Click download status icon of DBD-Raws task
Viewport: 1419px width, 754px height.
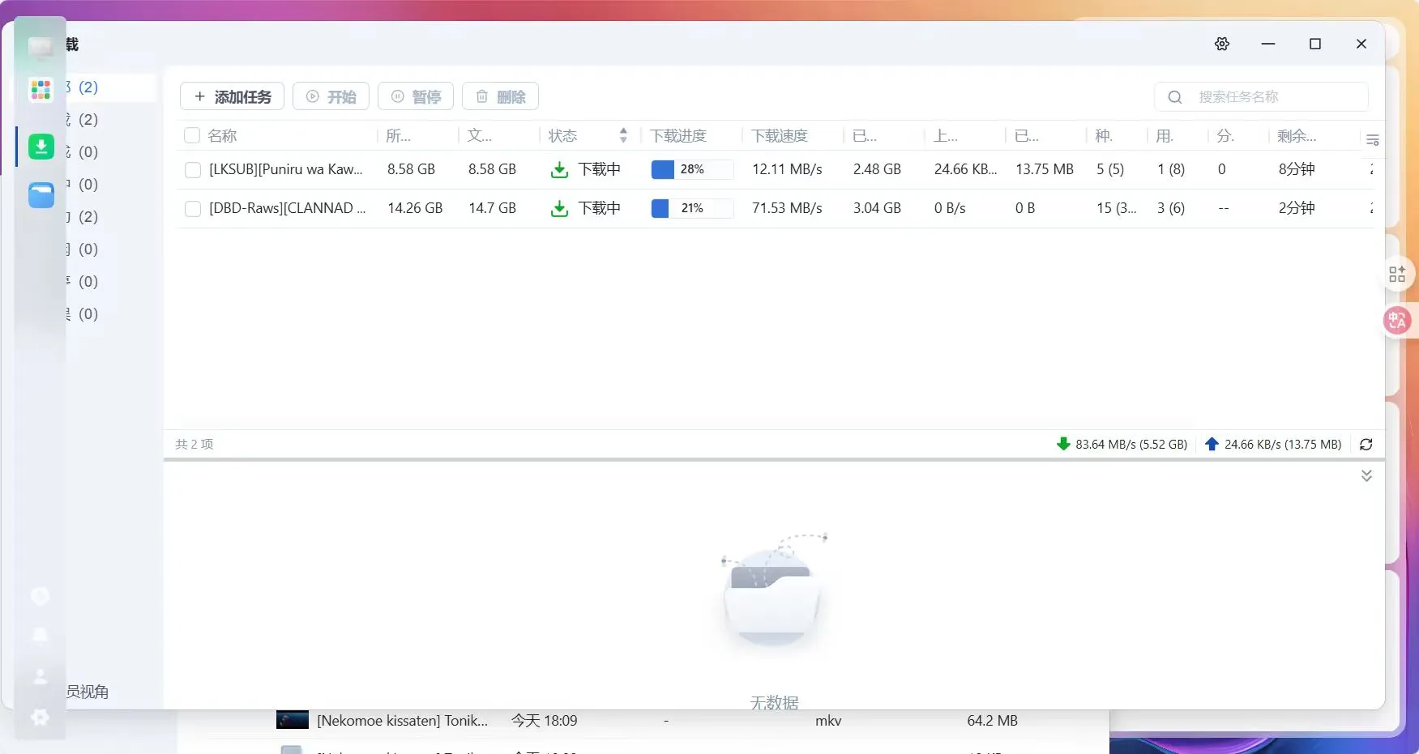point(559,208)
